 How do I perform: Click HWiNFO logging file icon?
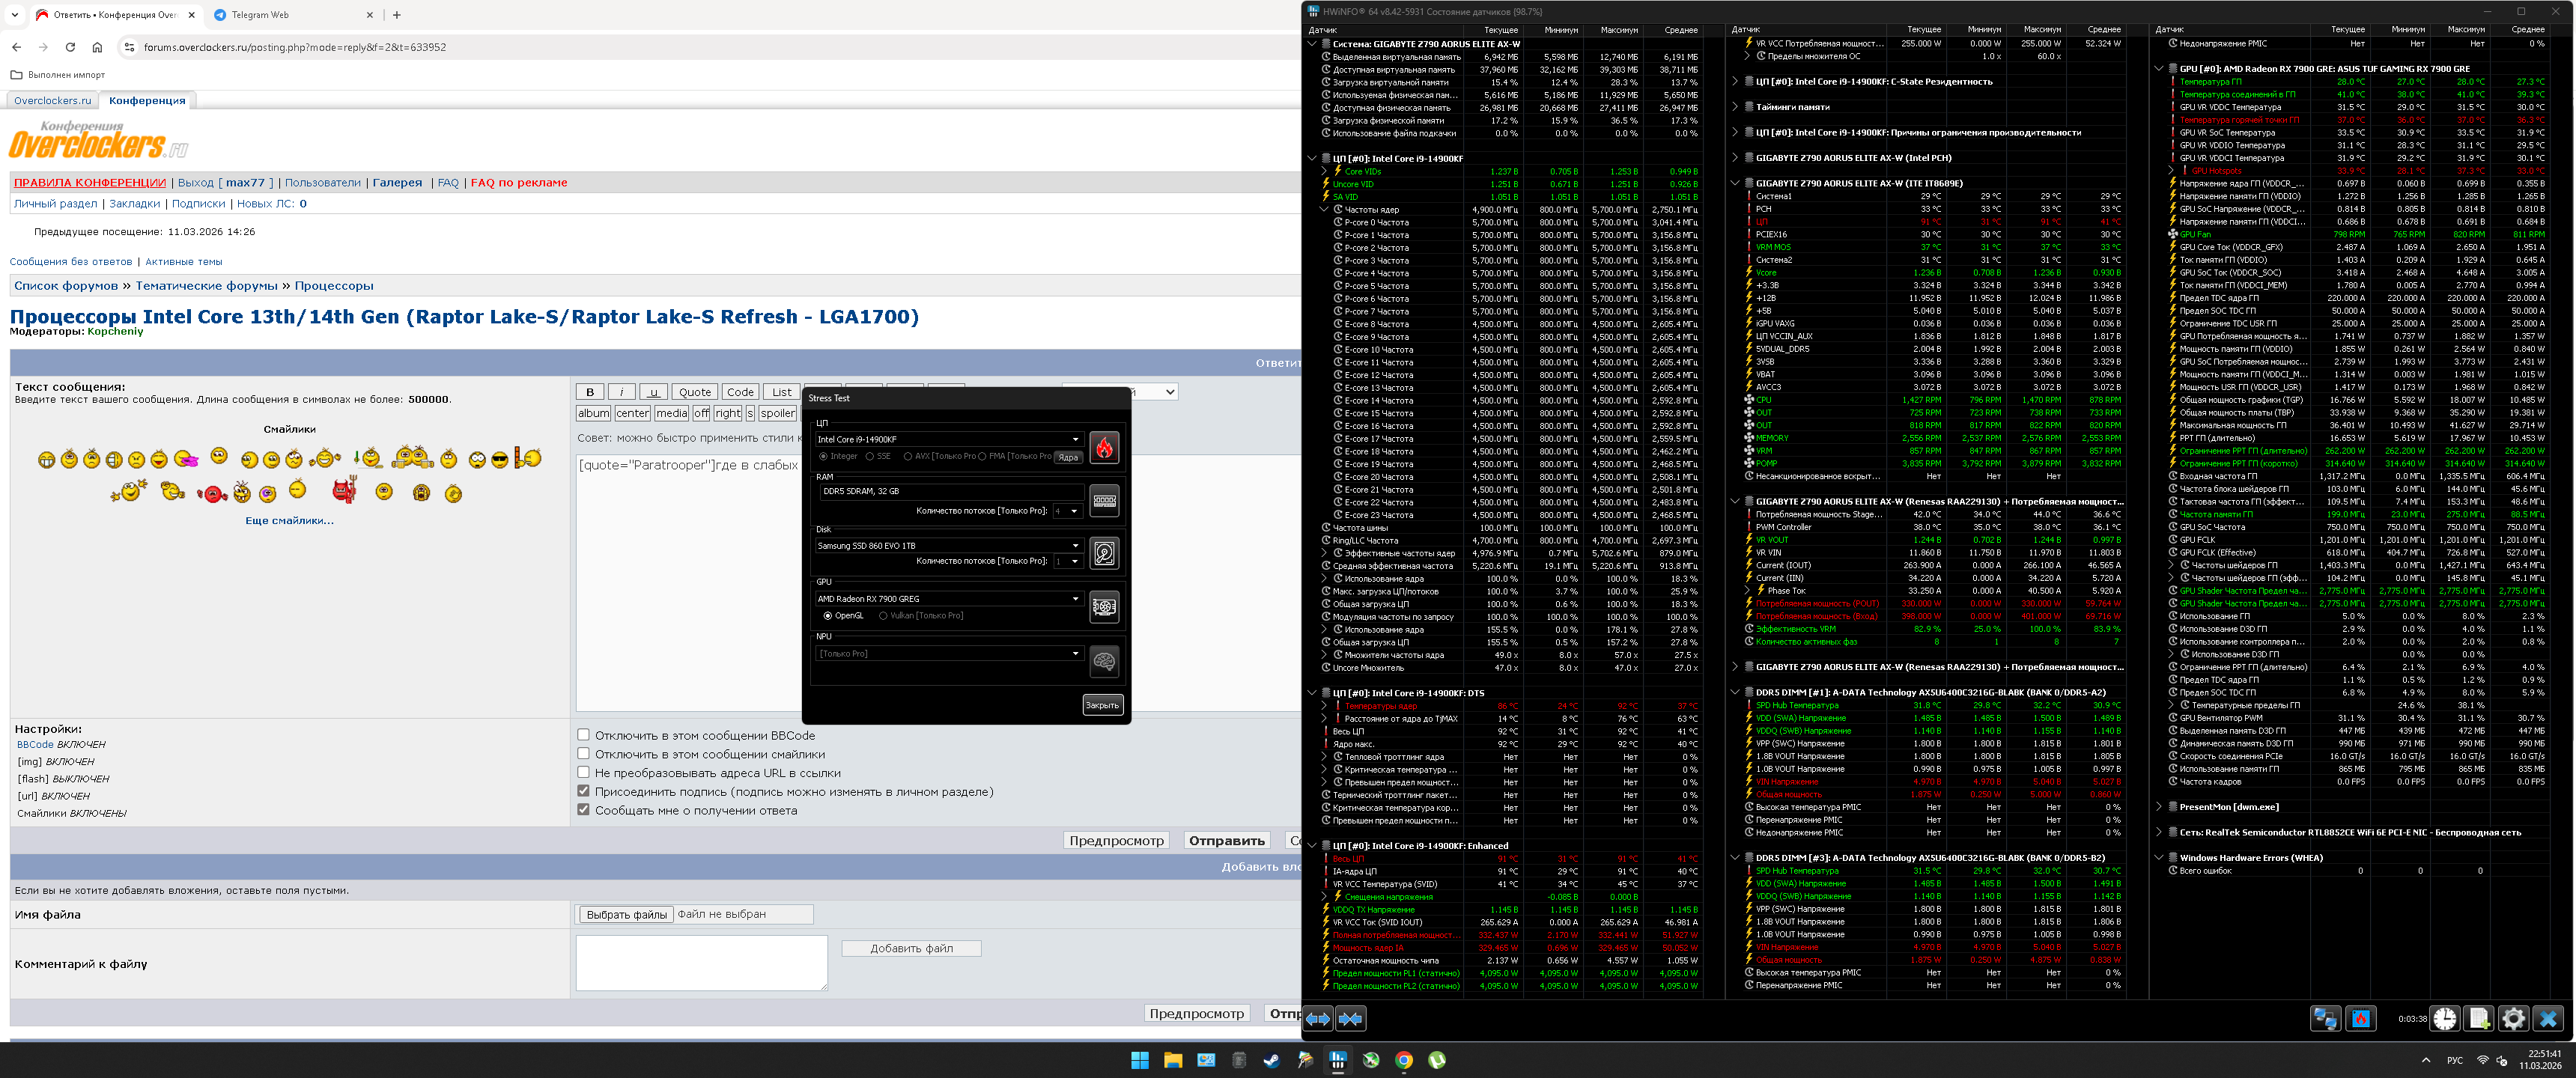pyautogui.click(x=2478, y=1018)
